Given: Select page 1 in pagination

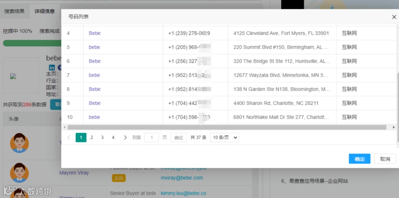Looking at the screenshot, I should (81, 137).
